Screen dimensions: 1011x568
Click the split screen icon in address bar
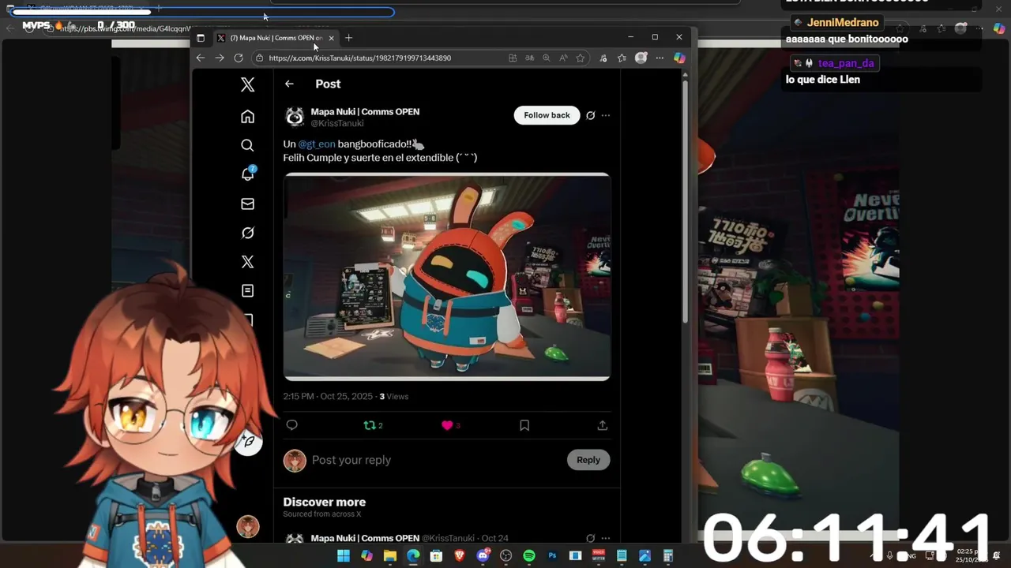point(513,58)
